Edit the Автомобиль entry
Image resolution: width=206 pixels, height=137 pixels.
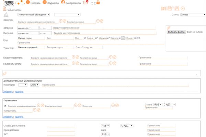click(38, 110)
